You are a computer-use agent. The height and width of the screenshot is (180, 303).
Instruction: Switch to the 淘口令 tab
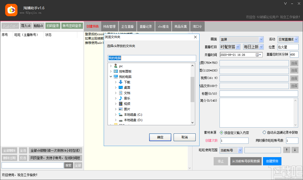click(197, 26)
